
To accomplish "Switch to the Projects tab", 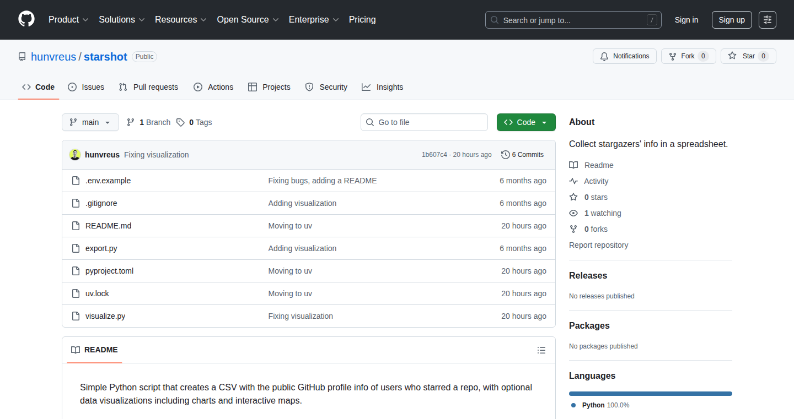I will [269, 87].
